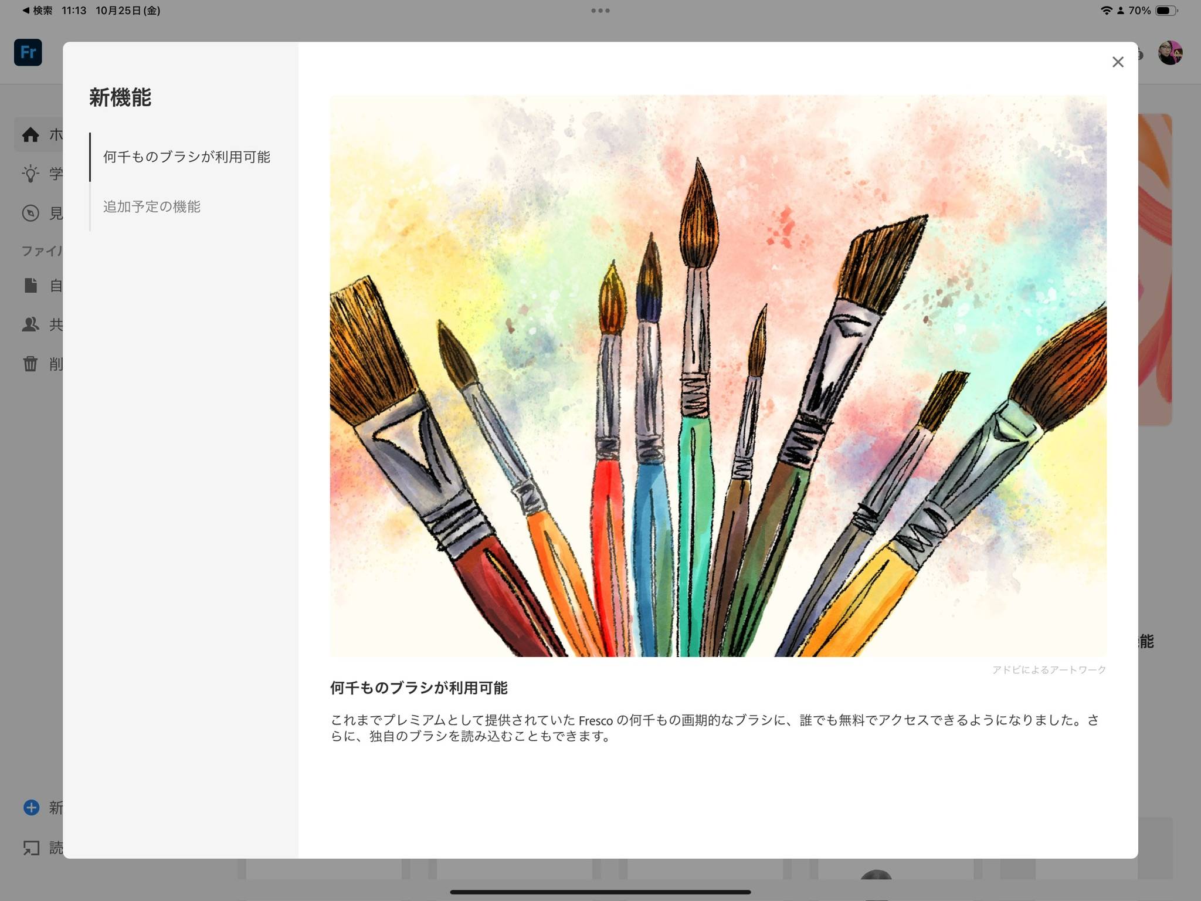
Task: Tap the Wi-Fi status icon
Action: point(1106,11)
